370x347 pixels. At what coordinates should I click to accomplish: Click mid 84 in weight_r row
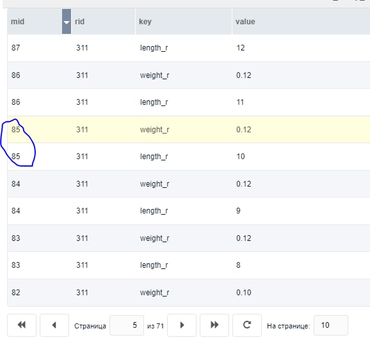click(16, 184)
